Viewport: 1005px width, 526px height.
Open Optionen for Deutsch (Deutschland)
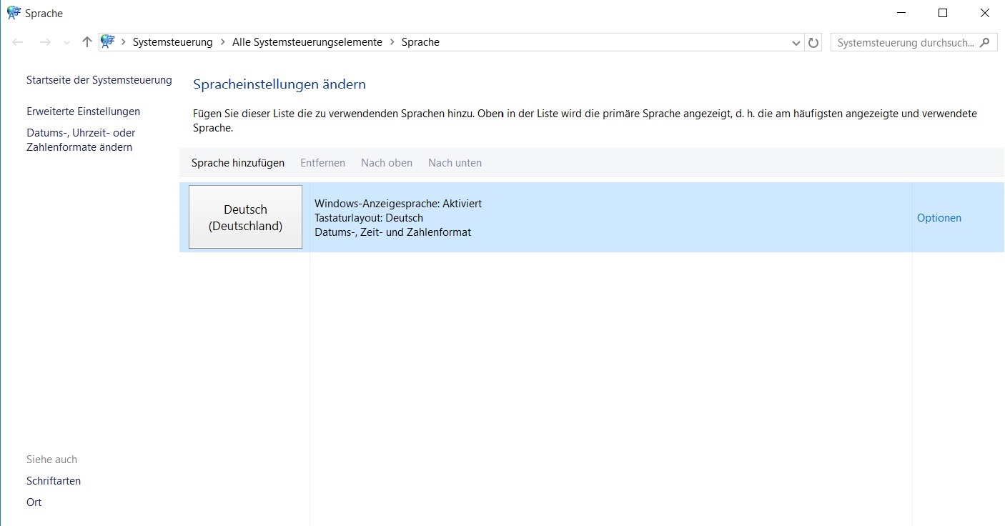pos(939,218)
